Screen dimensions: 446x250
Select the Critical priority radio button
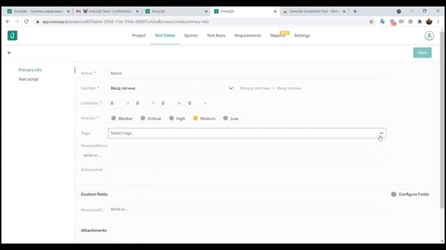[143, 118]
